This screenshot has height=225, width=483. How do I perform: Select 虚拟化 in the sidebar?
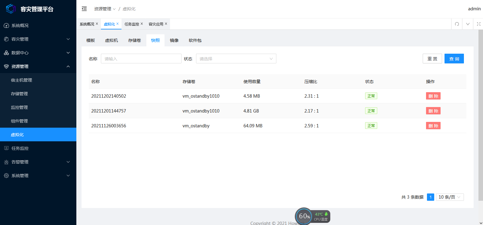(38, 135)
